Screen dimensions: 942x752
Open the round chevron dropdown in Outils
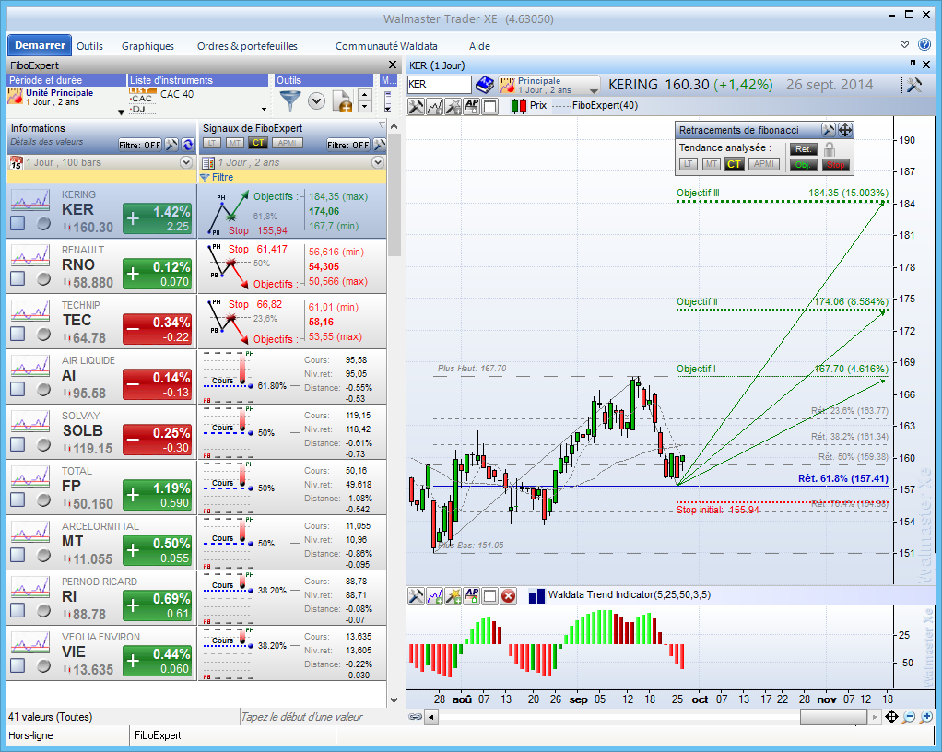pos(316,100)
